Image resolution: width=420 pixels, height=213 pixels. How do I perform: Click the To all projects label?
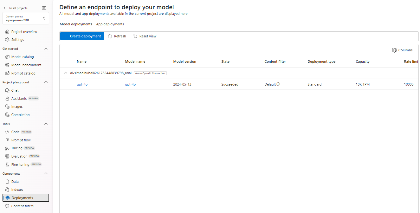point(18,8)
